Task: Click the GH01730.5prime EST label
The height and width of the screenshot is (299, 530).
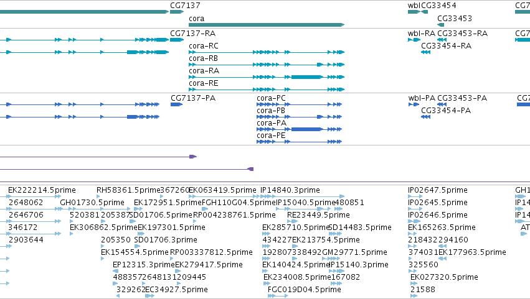Action: point(92,203)
